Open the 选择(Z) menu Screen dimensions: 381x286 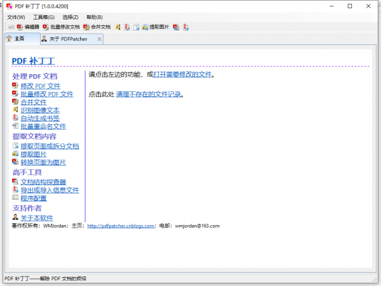click(70, 17)
